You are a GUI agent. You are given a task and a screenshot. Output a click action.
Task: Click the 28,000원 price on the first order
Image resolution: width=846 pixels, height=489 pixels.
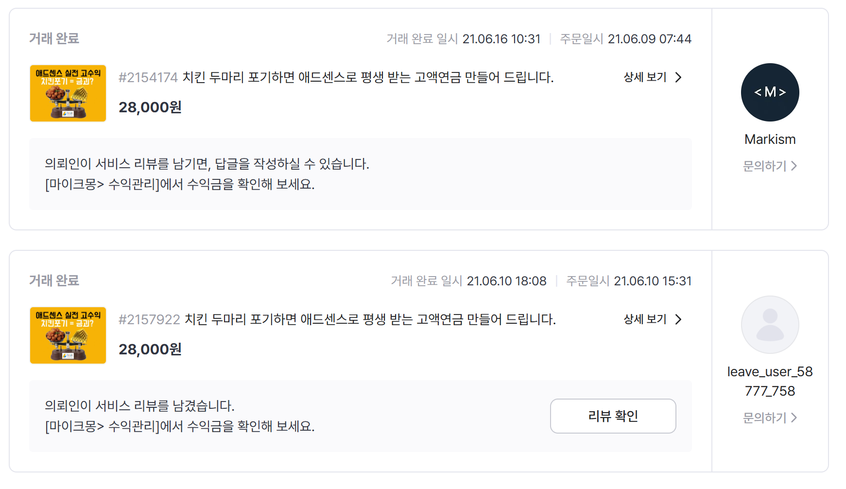tap(150, 106)
